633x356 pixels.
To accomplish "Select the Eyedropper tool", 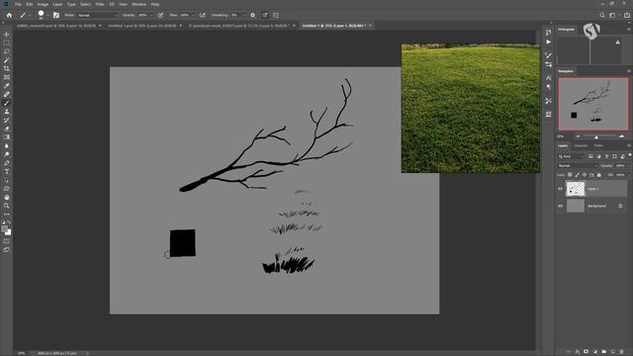I will point(7,86).
